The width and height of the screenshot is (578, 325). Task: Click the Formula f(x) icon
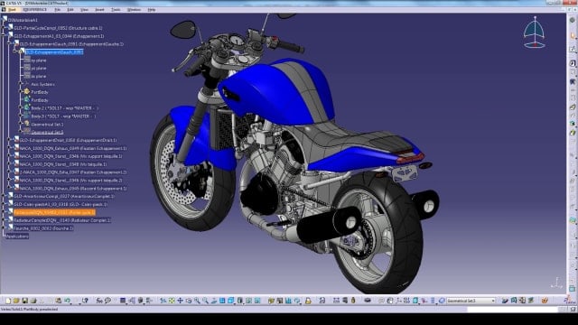[99, 301]
